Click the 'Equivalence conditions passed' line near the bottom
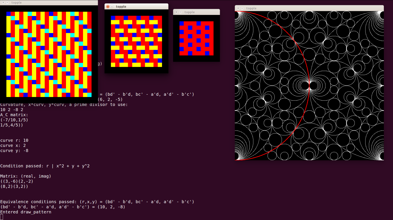Viewport: 393px width, 220px height. (97, 202)
